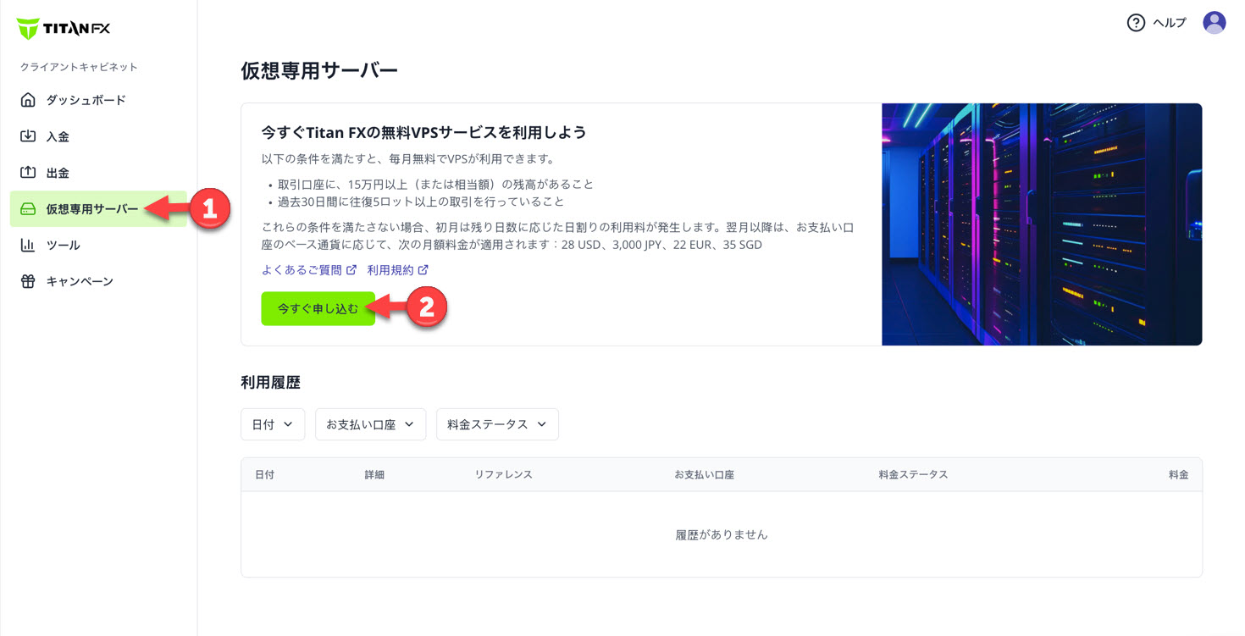Click the dashboard home icon
1245x636 pixels.
tap(28, 100)
